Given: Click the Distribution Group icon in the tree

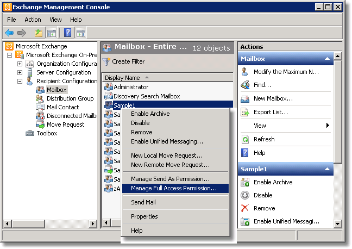Looking at the screenshot, I should (40, 98).
